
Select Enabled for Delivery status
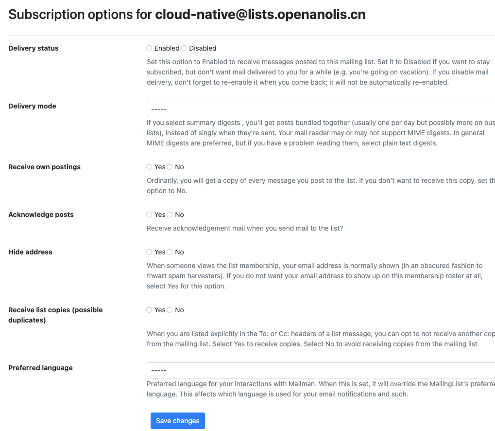point(149,48)
